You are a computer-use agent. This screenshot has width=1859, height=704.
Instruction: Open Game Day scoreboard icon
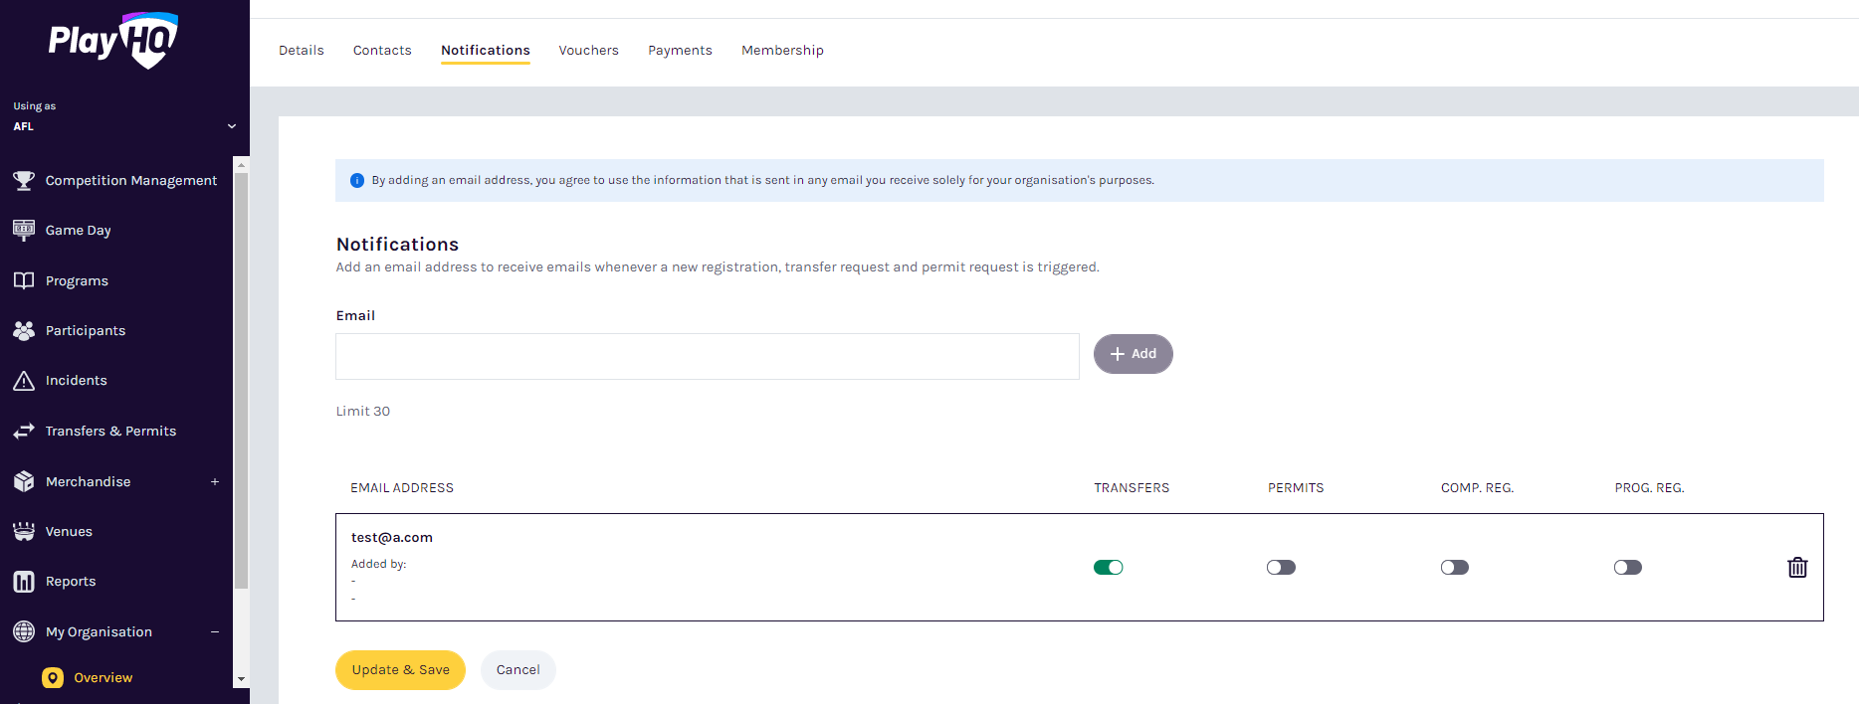pyautogui.click(x=24, y=230)
